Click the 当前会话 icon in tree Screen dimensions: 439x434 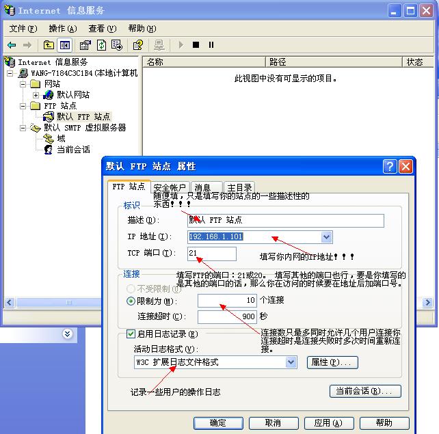tap(49, 150)
